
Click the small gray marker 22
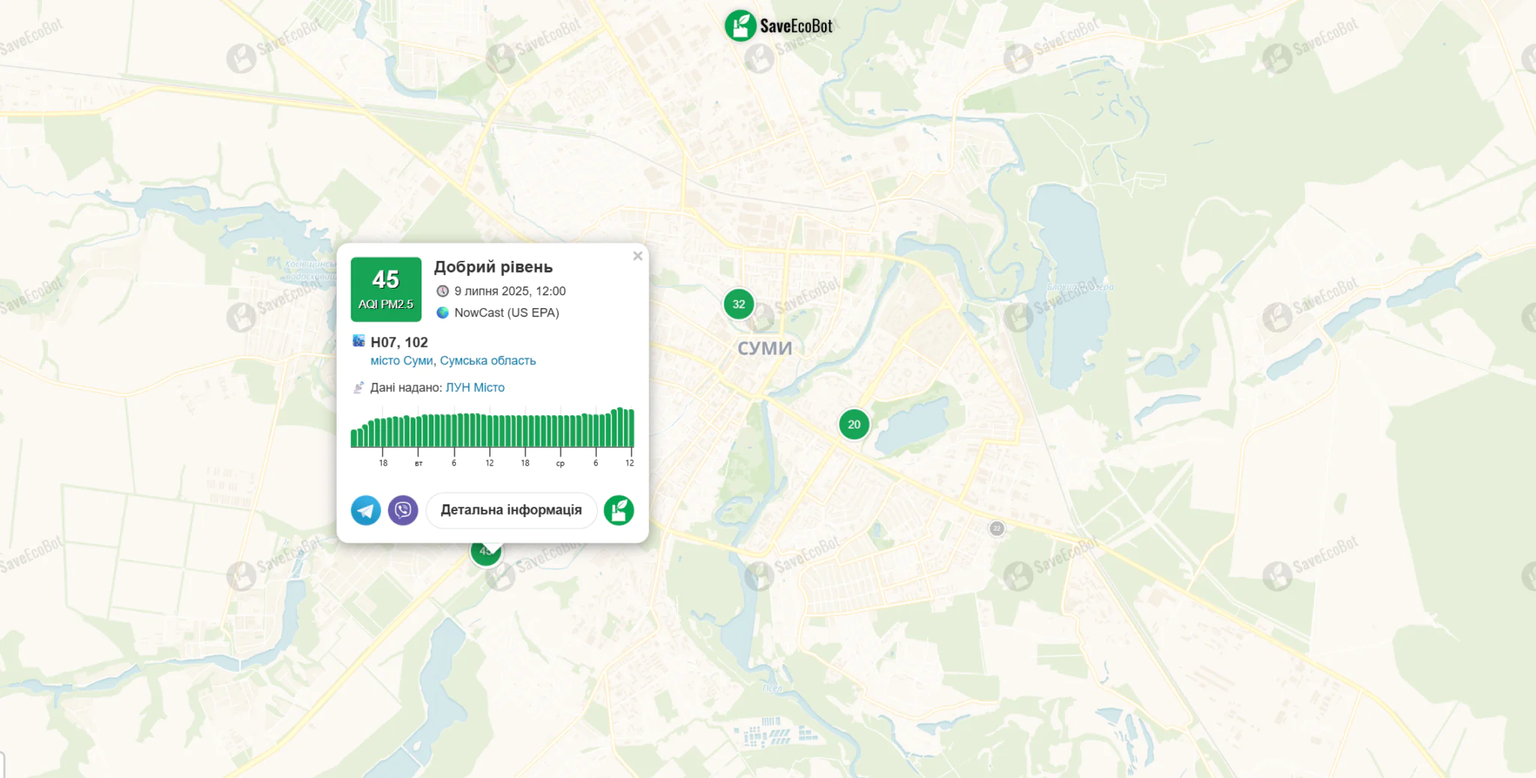tap(997, 528)
